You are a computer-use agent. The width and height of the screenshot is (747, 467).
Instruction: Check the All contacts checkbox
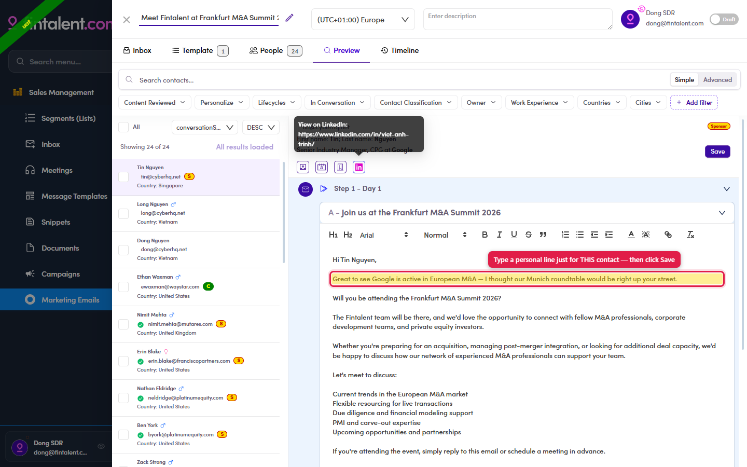[x=123, y=127]
